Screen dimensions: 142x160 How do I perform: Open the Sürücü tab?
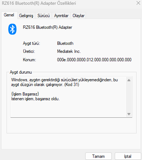pyautogui.click(x=43, y=16)
